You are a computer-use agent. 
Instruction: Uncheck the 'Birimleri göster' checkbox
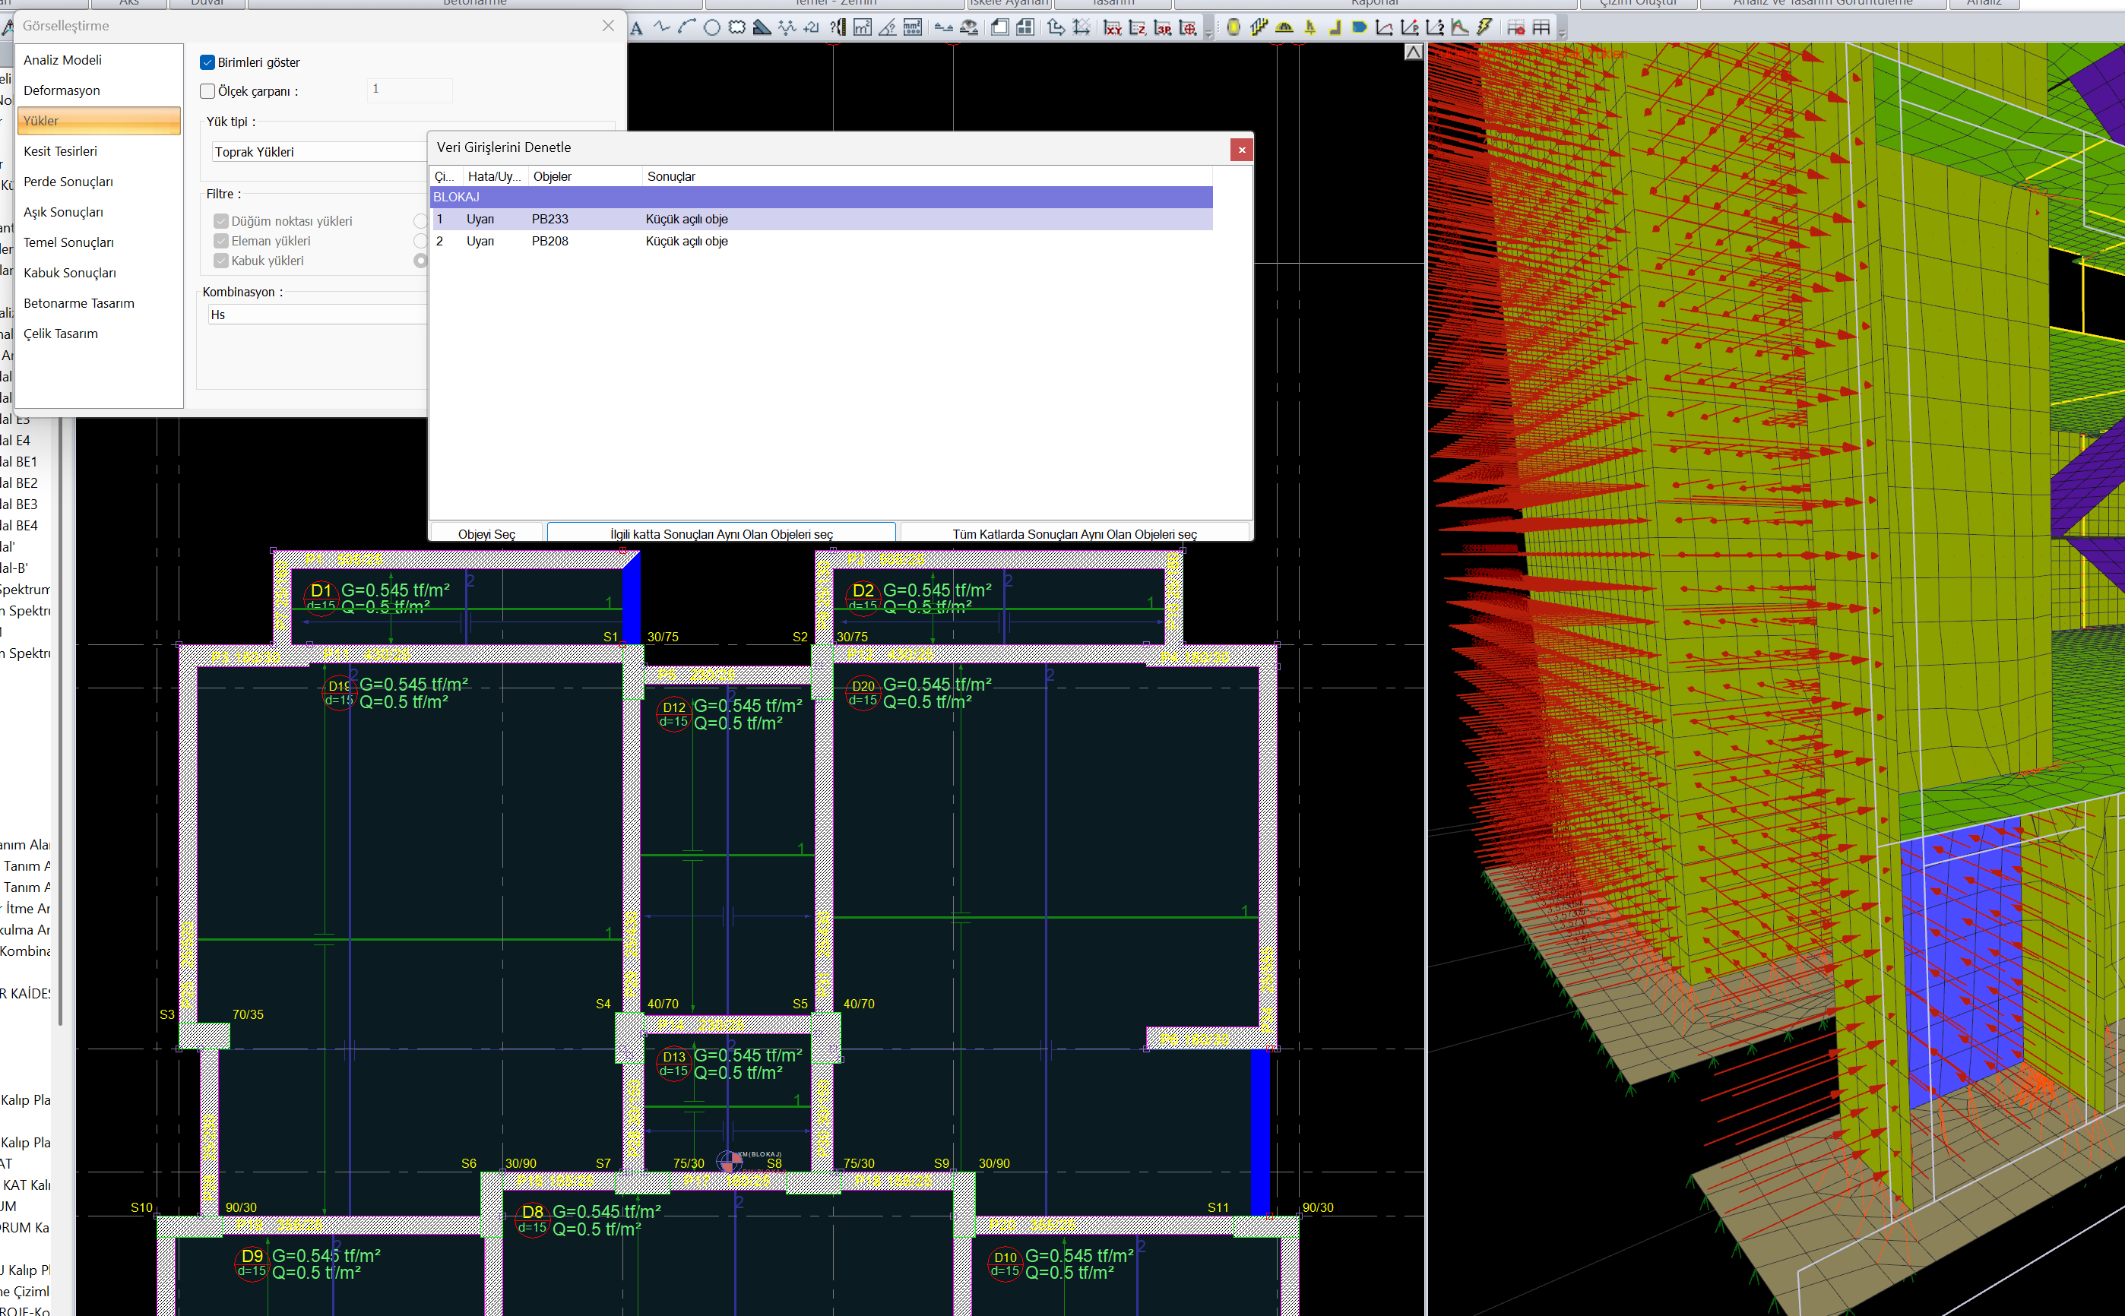tap(207, 62)
